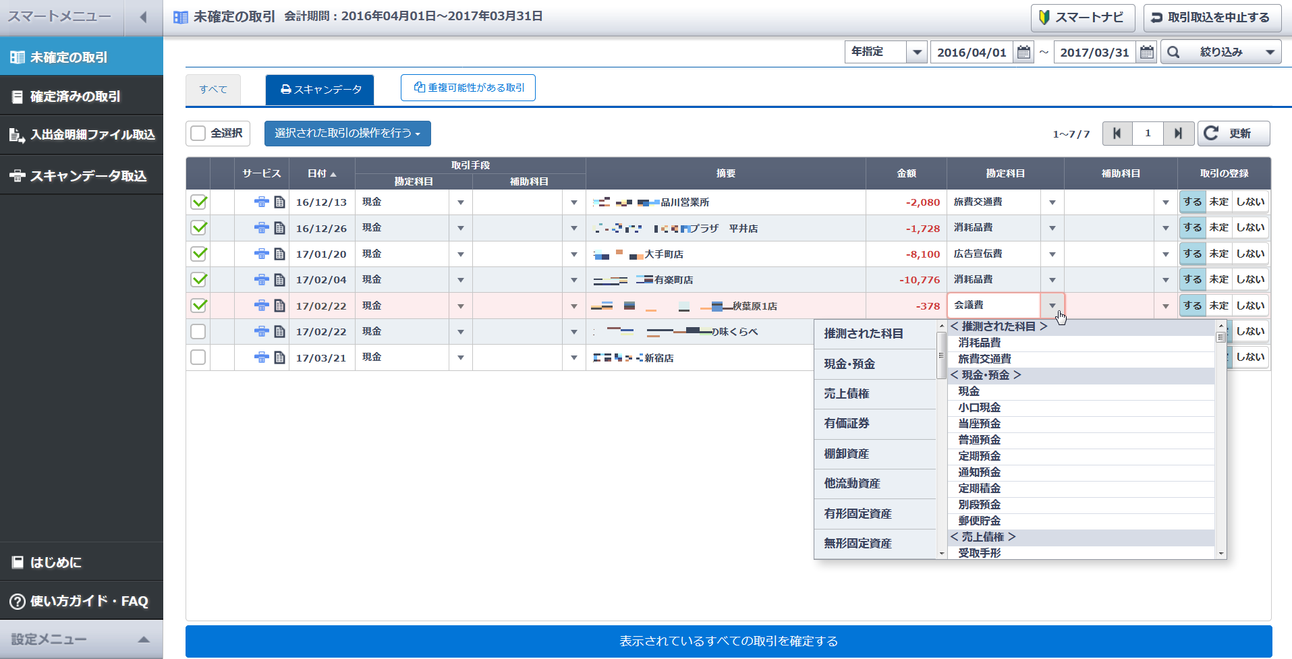Choose 小口現金 in account list

tap(1081, 407)
